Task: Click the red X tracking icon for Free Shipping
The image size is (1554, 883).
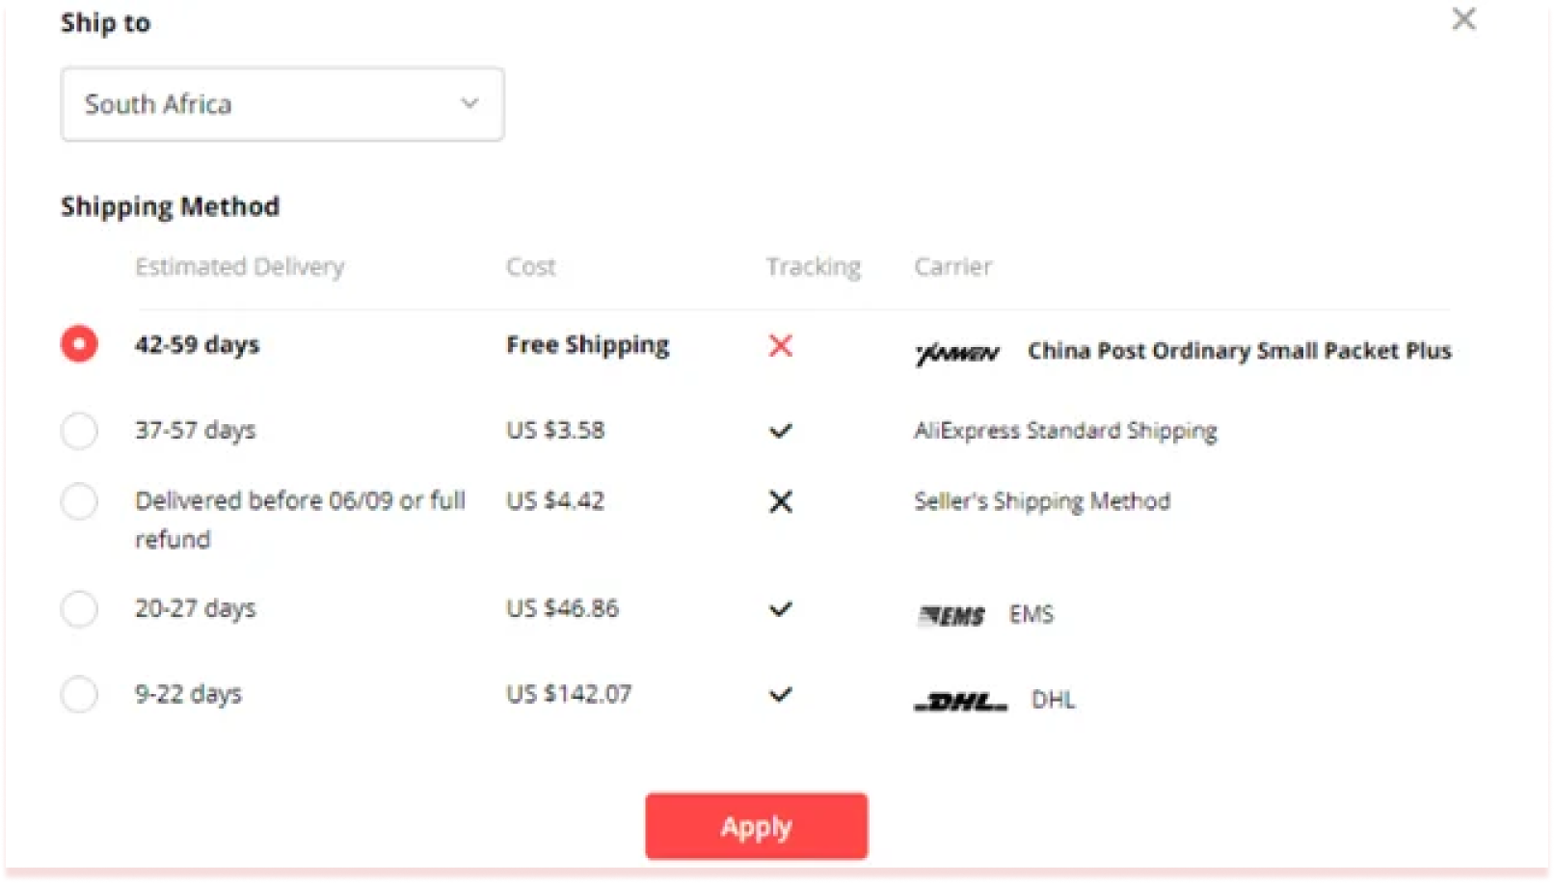Action: (x=781, y=346)
